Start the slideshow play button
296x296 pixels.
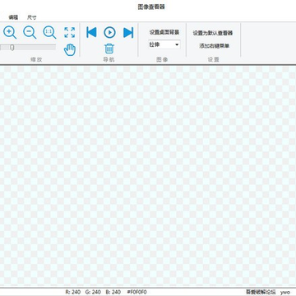click(109, 33)
